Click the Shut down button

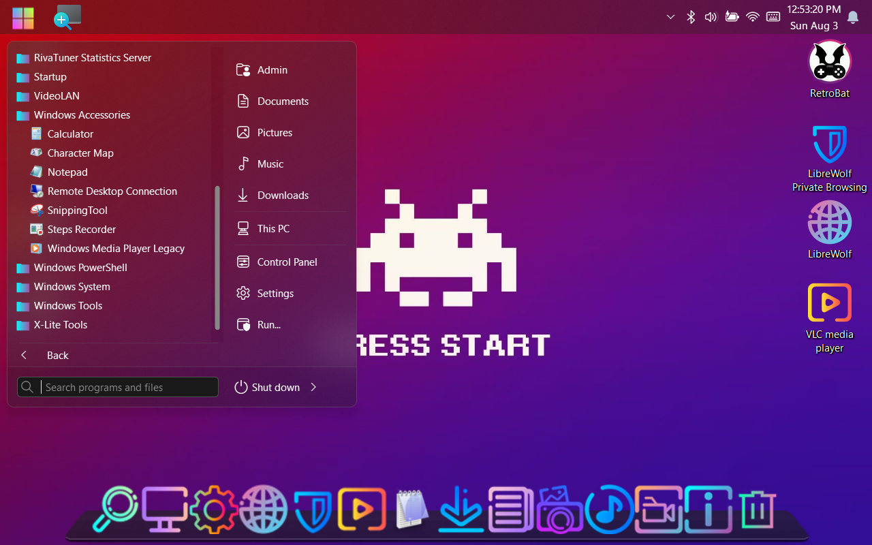click(x=268, y=387)
